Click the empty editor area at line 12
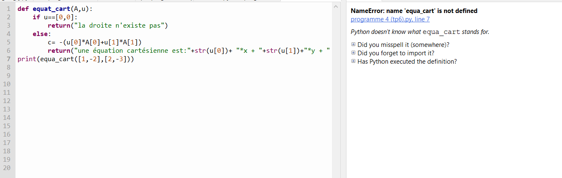The height and width of the screenshot is (178, 562). tap(167, 101)
